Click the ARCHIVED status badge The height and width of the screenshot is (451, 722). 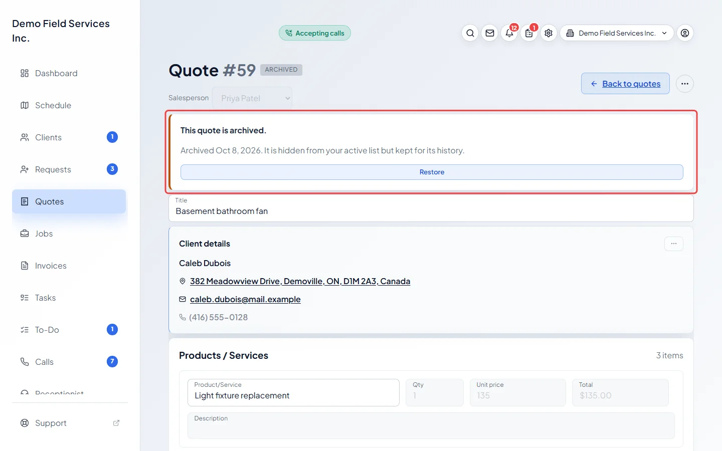(281, 70)
